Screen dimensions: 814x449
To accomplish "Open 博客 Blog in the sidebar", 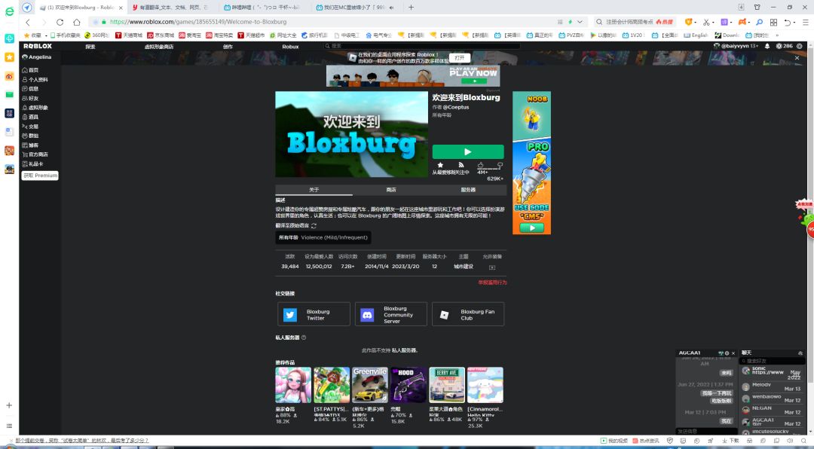I will (x=30, y=145).
